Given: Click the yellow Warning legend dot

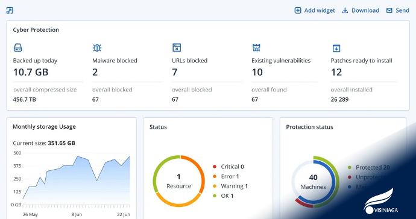Looking at the screenshot, I should click(215, 187).
